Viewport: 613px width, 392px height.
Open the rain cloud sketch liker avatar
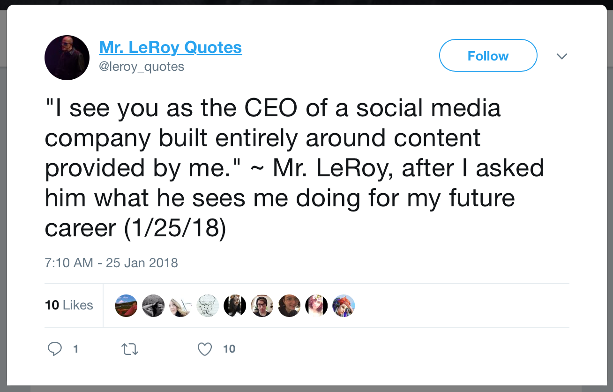point(208,306)
